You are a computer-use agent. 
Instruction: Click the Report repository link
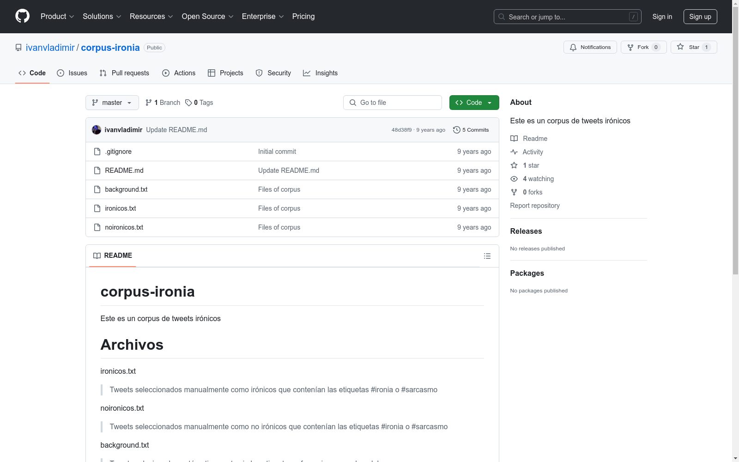pyautogui.click(x=535, y=206)
